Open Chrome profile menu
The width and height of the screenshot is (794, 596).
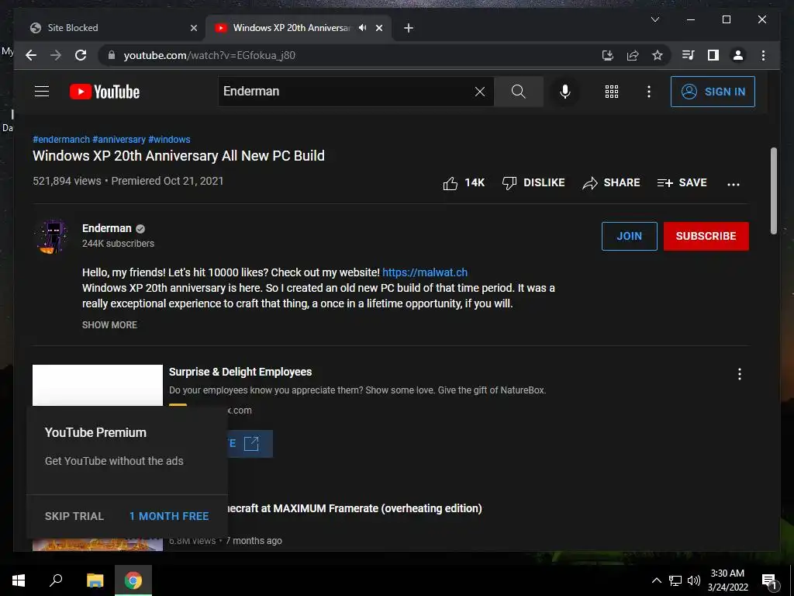[738, 55]
